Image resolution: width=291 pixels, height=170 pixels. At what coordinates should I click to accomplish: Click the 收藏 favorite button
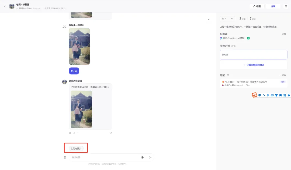pos(257,6)
